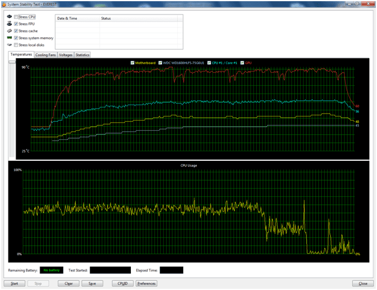The image size is (377, 290).
Task: Click the graph scale slider handle
Action: pos(12,62)
